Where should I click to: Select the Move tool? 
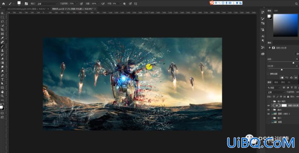[x=2, y=13]
